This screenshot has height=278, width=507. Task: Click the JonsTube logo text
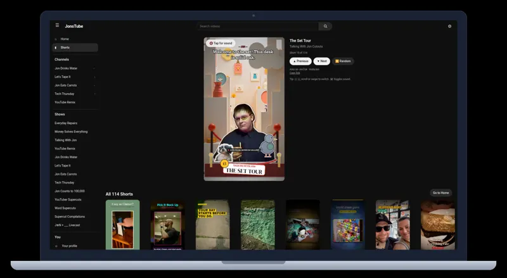click(x=74, y=26)
